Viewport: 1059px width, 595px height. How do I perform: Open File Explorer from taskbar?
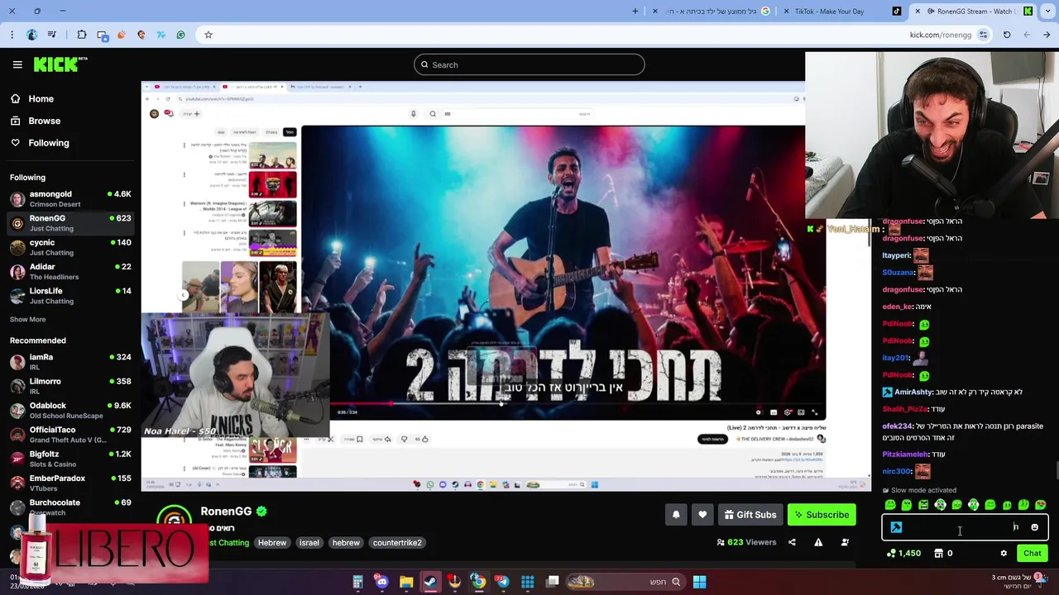pyautogui.click(x=406, y=582)
